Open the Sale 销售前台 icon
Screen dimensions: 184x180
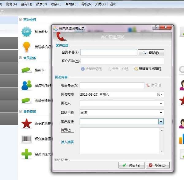click(26, 32)
